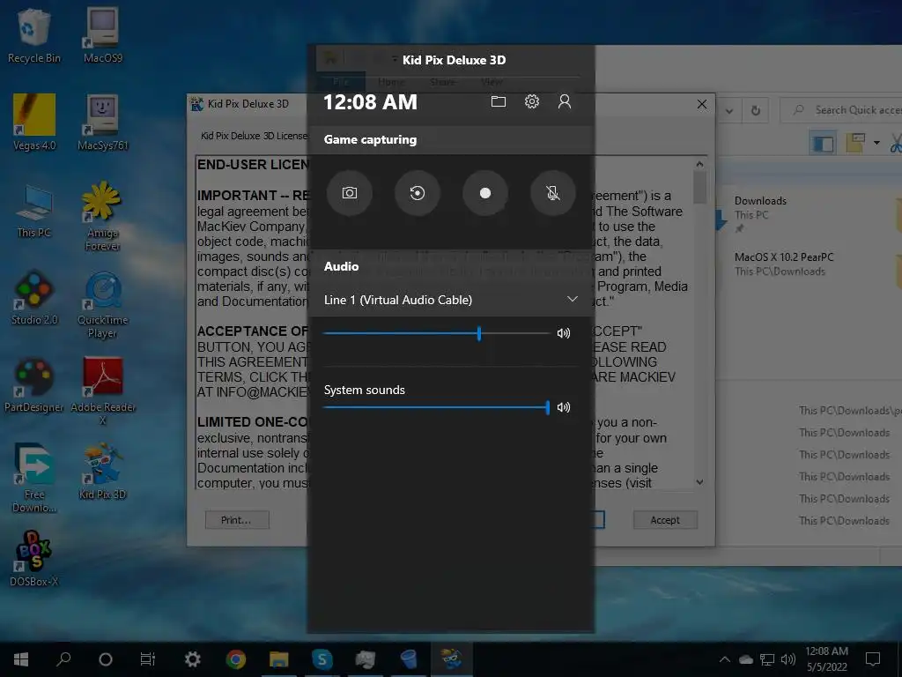Open DOSBox-X desktop shortcut
This screenshot has width=902, height=677.
tap(34, 558)
